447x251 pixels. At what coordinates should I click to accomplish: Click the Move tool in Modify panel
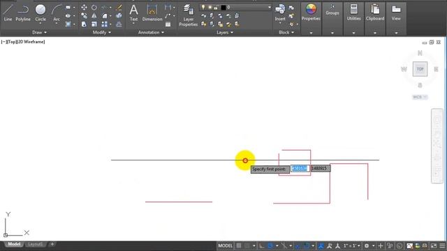(x=84, y=8)
